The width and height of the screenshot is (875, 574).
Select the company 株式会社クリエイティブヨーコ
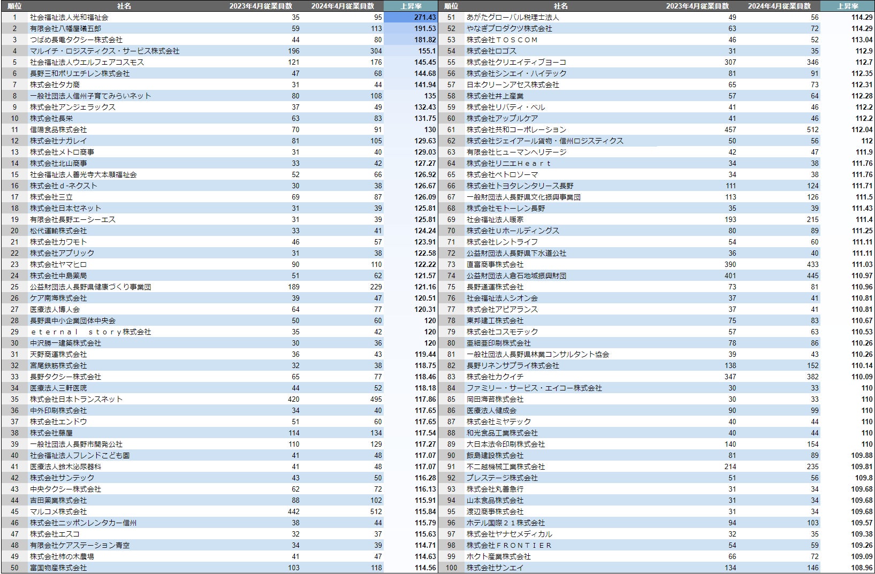click(516, 62)
